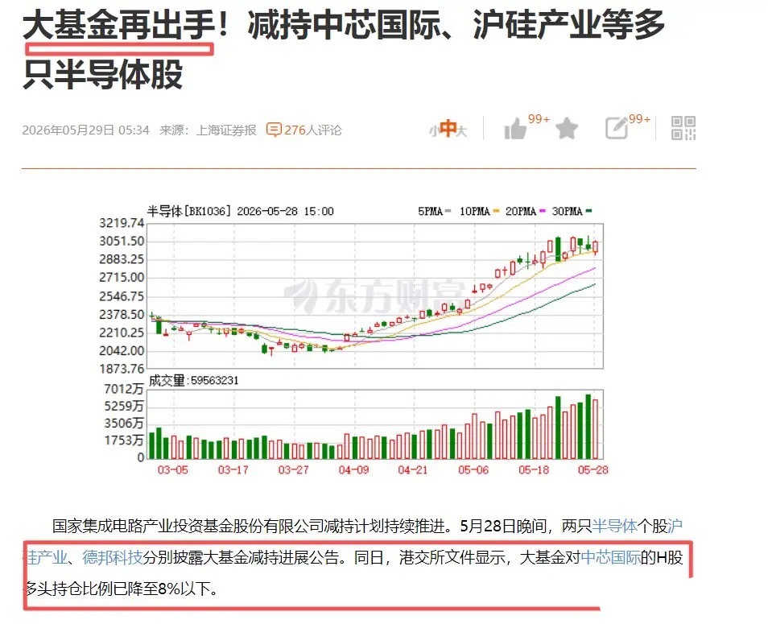Click the 20PMA legend label

click(520, 211)
